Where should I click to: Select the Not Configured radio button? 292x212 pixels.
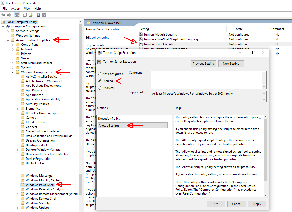point(100,74)
